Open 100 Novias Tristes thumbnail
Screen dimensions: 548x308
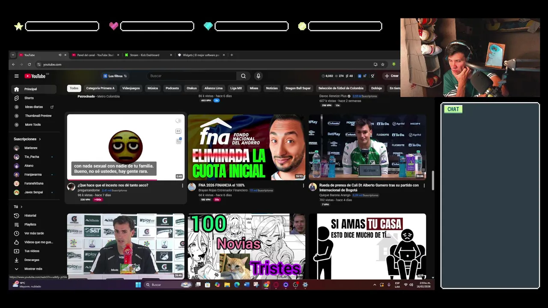(x=247, y=246)
